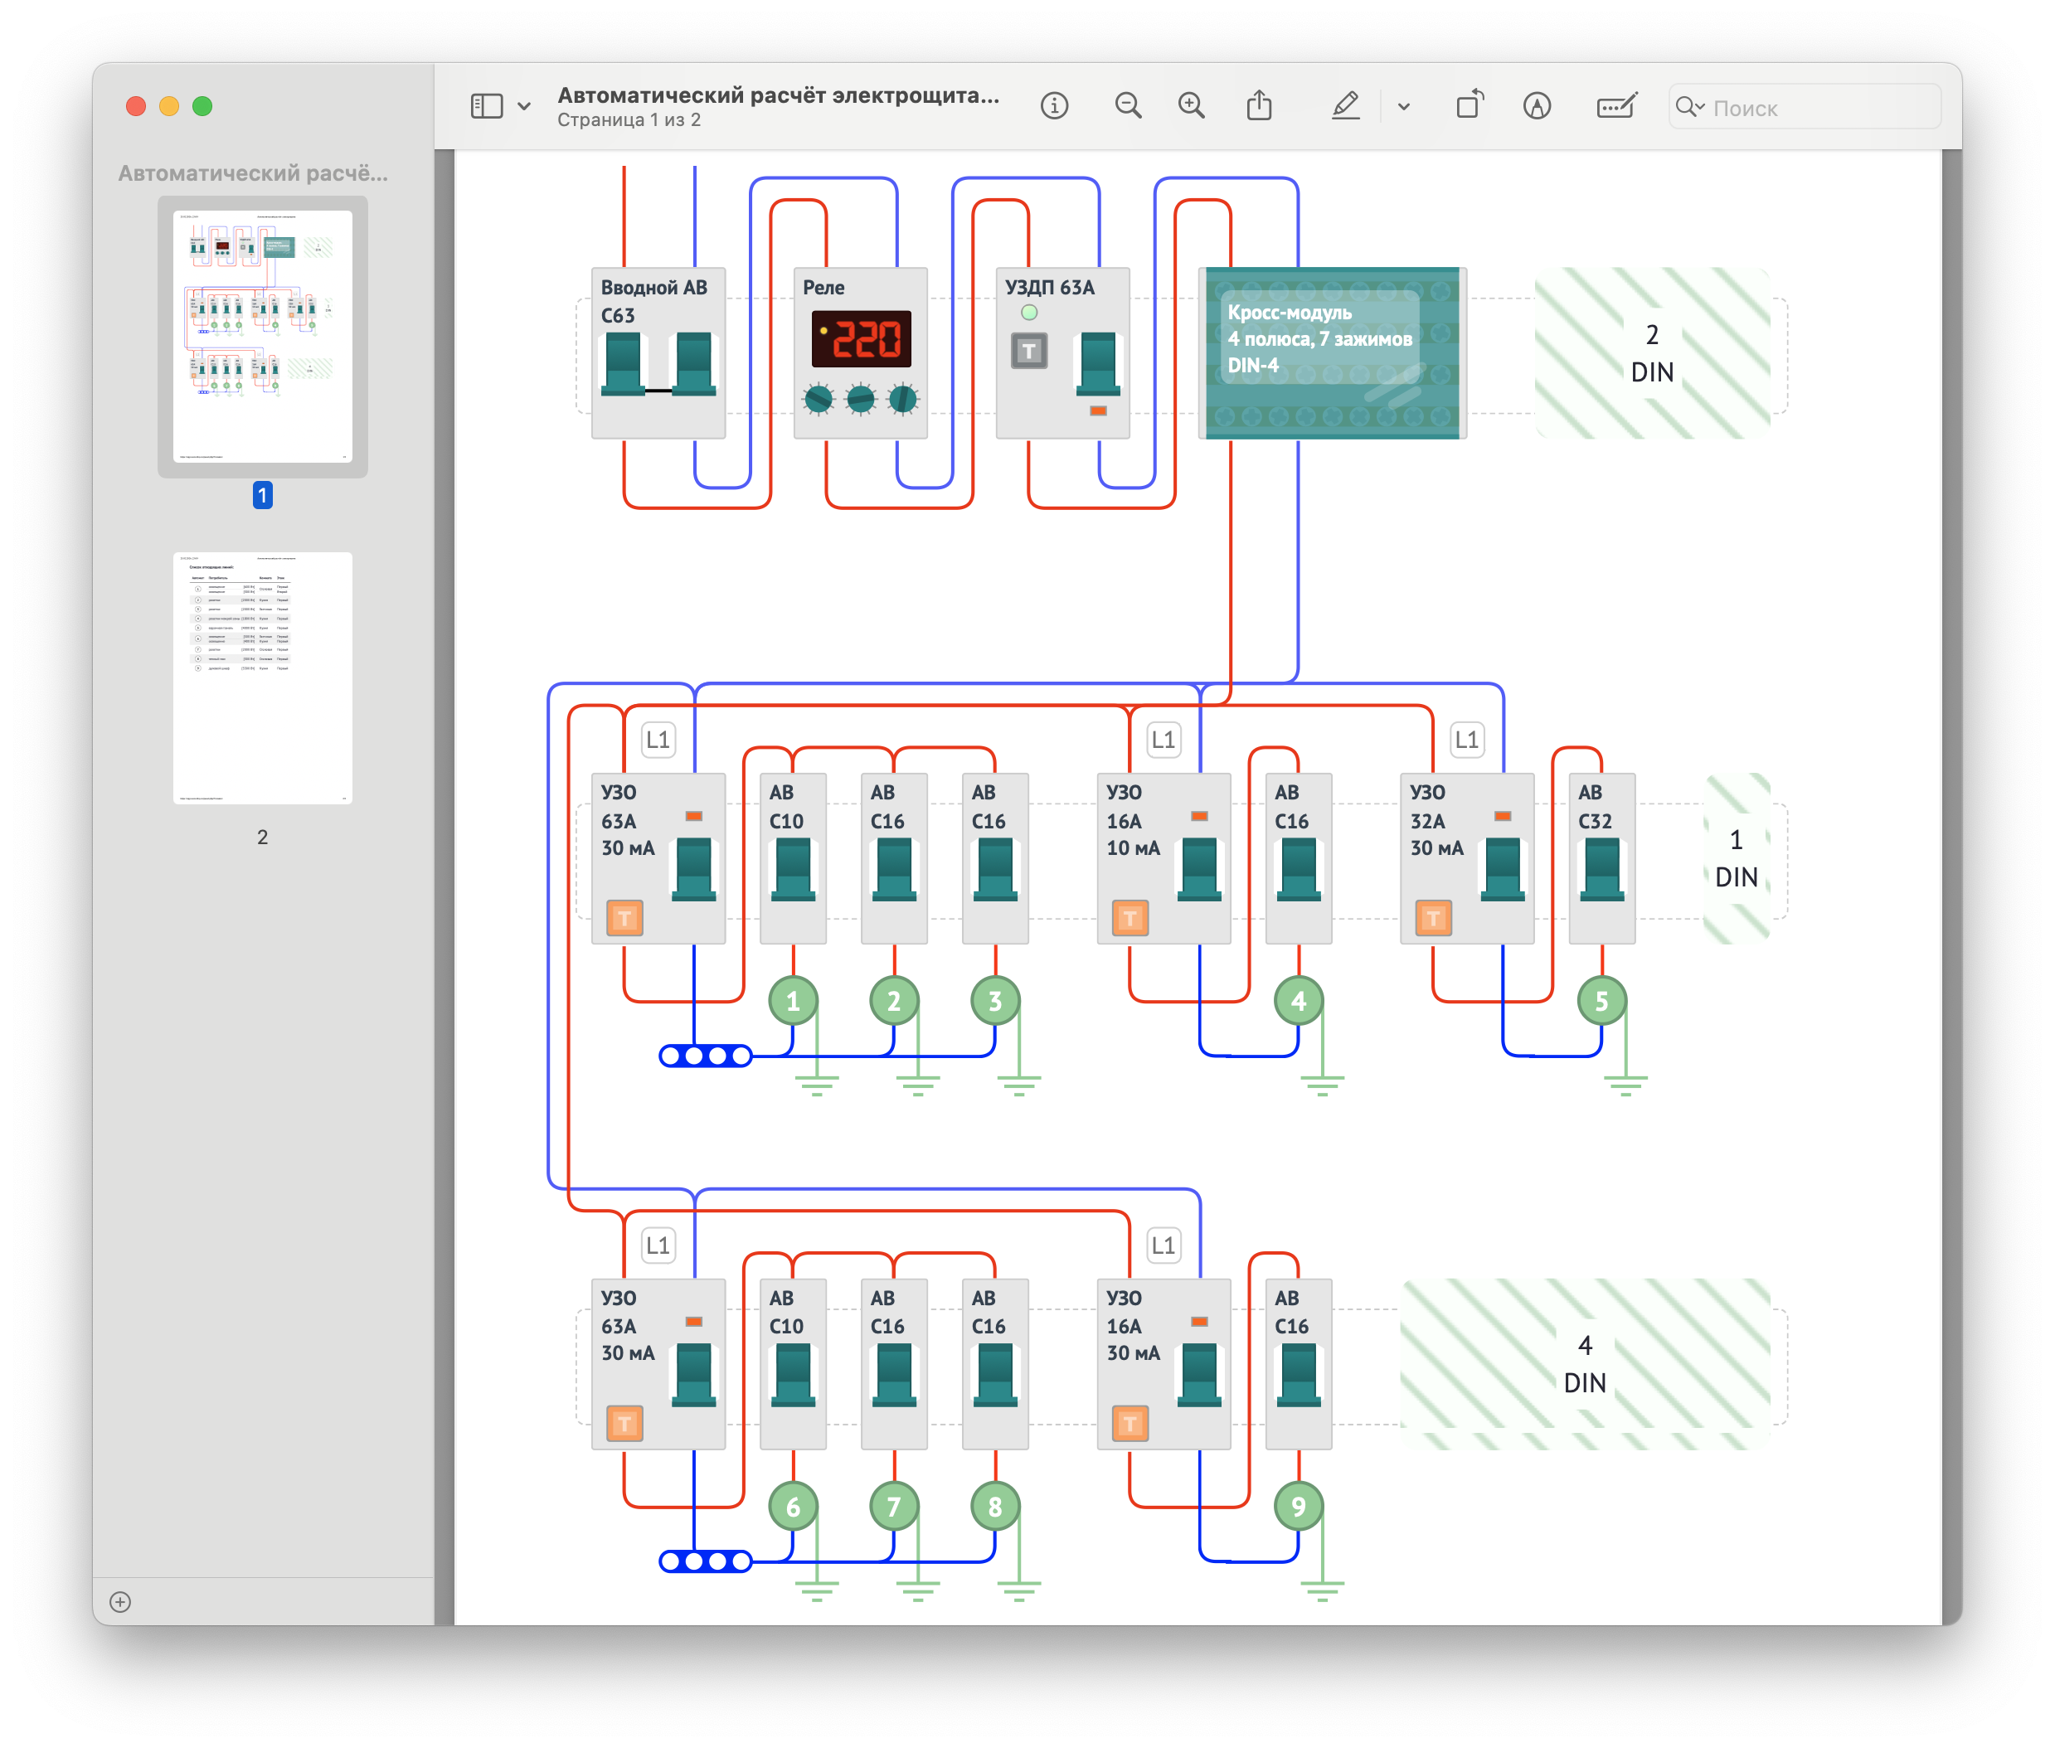2055x1748 pixels.
Task: Zoom in using the magnifier plus icon
Action: [x=1191, y=106]
